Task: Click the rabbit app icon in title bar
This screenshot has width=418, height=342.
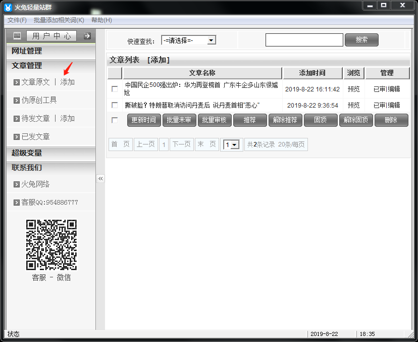Action: (8, 7)
